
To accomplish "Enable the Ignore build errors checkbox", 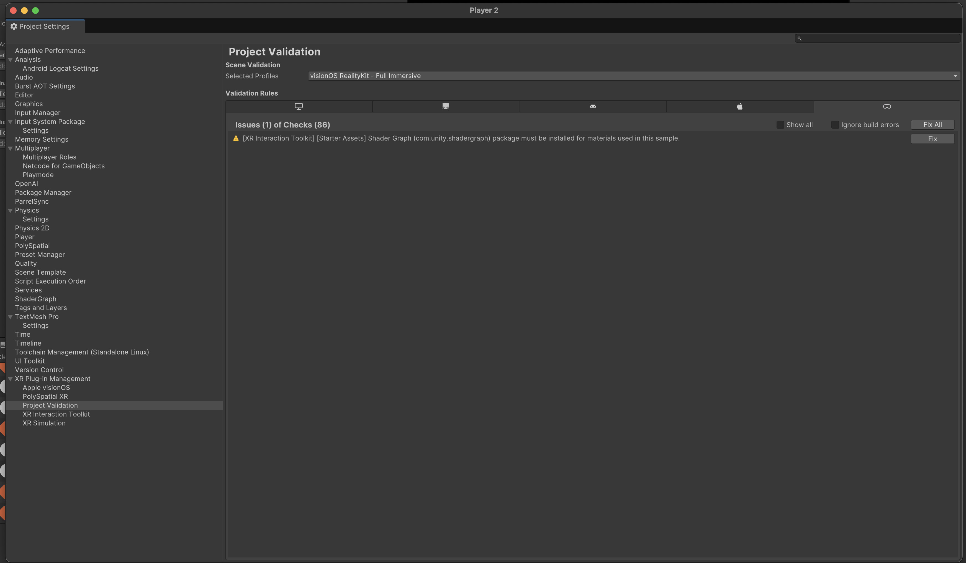I will pos(835,125).
